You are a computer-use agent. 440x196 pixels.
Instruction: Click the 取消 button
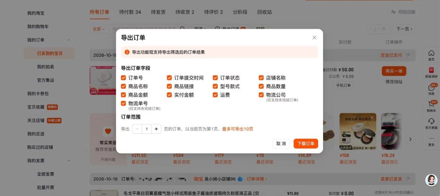(x=281, y=143)
